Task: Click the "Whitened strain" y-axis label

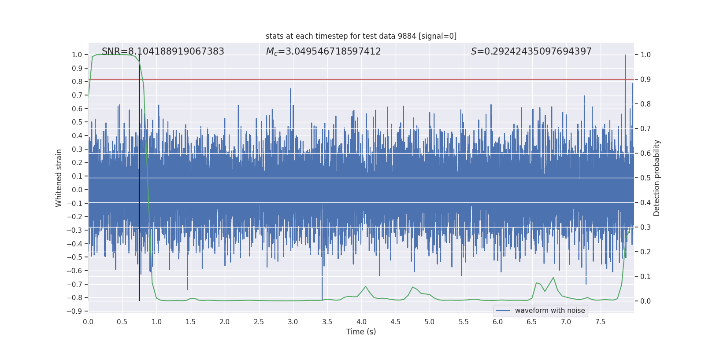Action: [59, 178]
